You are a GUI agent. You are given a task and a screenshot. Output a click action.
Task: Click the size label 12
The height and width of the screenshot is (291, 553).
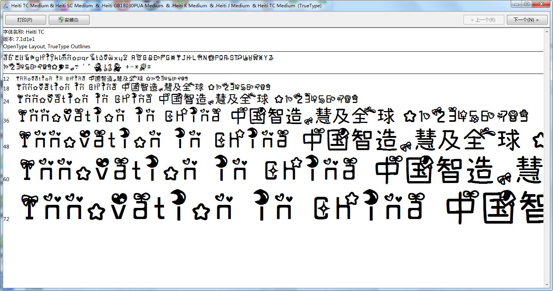point(6,79)
